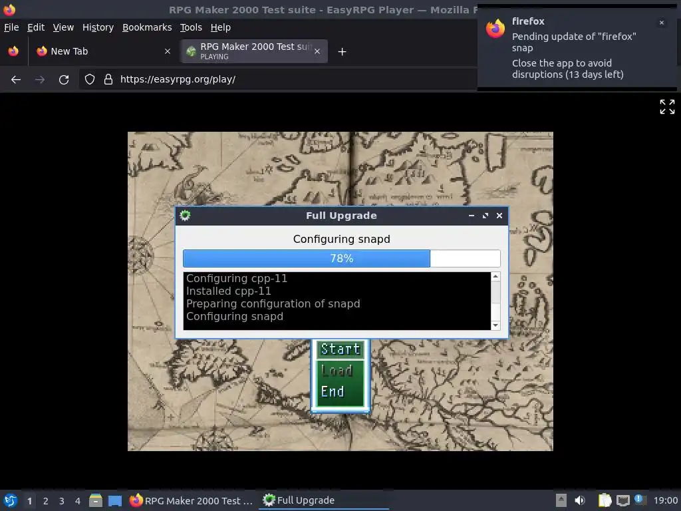Show site security padlock information

108,80
